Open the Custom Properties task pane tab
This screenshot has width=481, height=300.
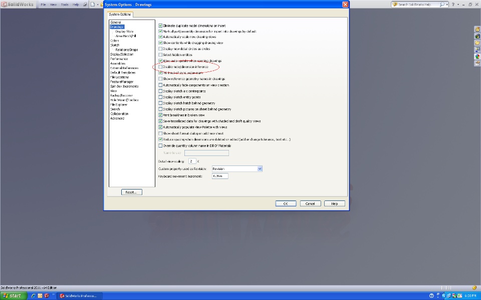[x=477, y=63]
